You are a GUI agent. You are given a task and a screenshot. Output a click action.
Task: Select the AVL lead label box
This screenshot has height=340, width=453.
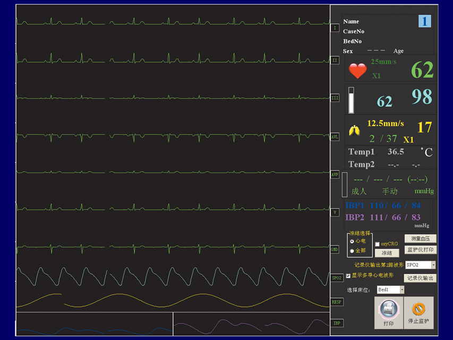tap(335, 137)
